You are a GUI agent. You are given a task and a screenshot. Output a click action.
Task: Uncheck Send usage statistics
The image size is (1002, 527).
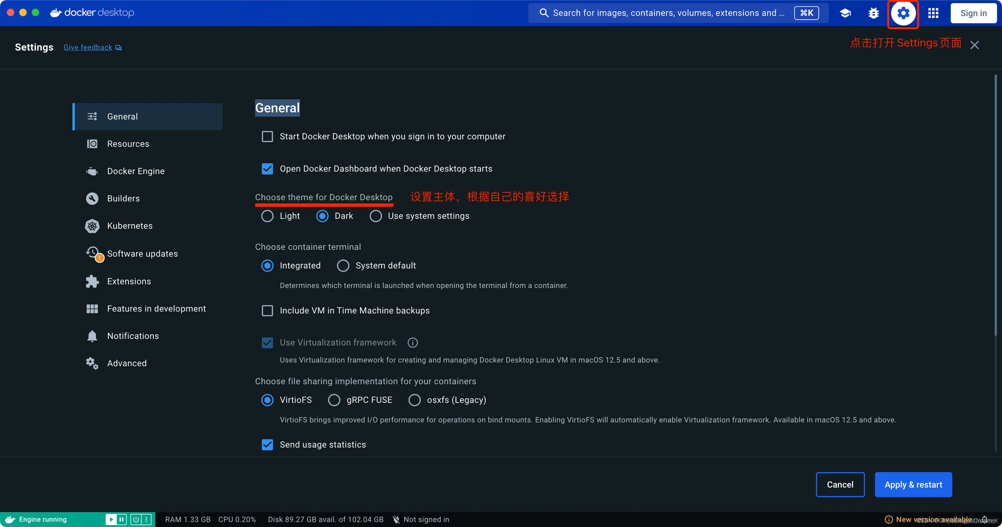[x=267, y=445]
